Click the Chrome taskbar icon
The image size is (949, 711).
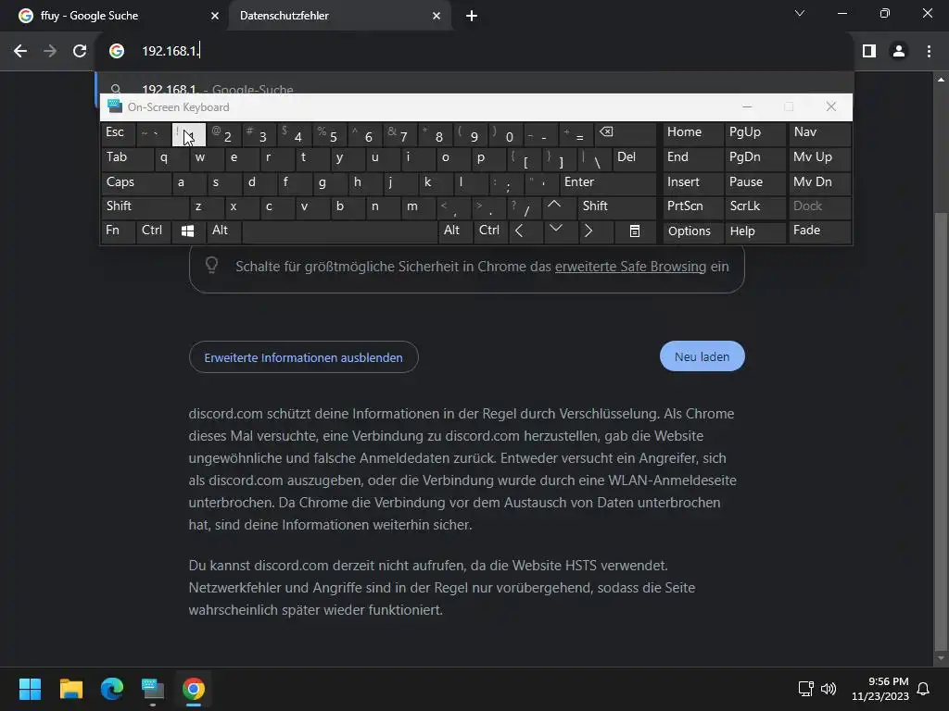pyautogui.click(x=194, y=689)
